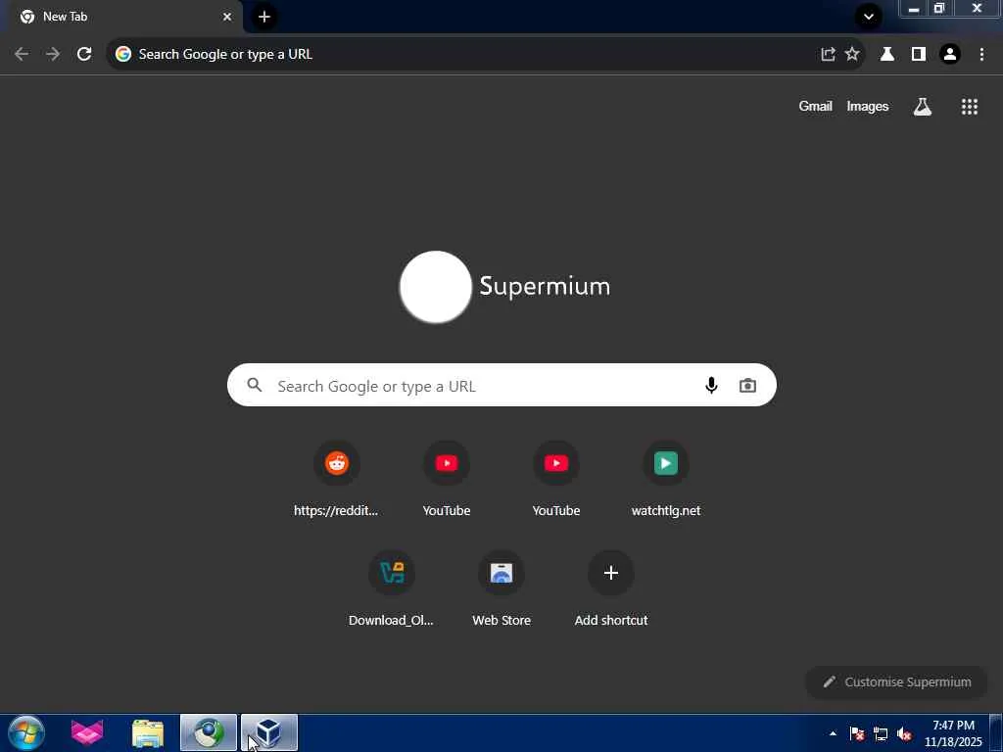
Task: Bookmark this tab with the star icon
Action: click(852, 55)
